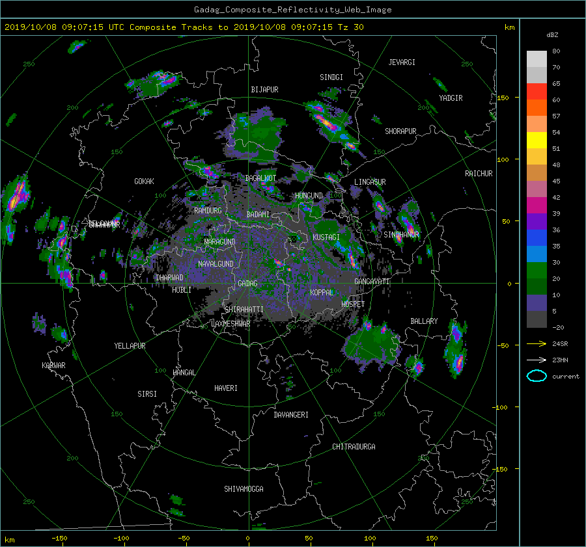This screenshot has width=586, height=547.
Task: Click the HANGAL city label
Action: tap(184, 373)
